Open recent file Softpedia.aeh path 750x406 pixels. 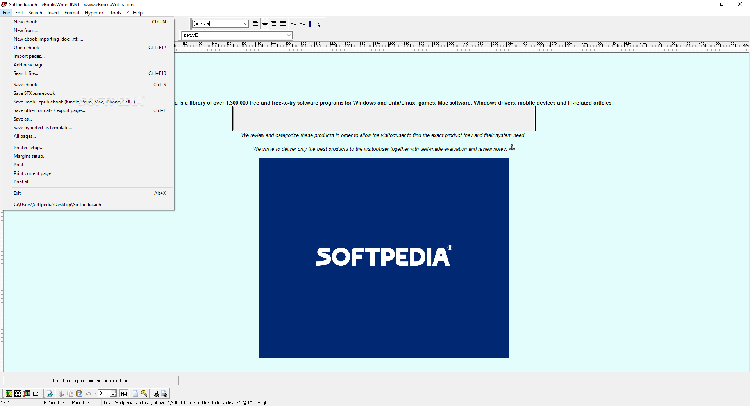[87, 205]
